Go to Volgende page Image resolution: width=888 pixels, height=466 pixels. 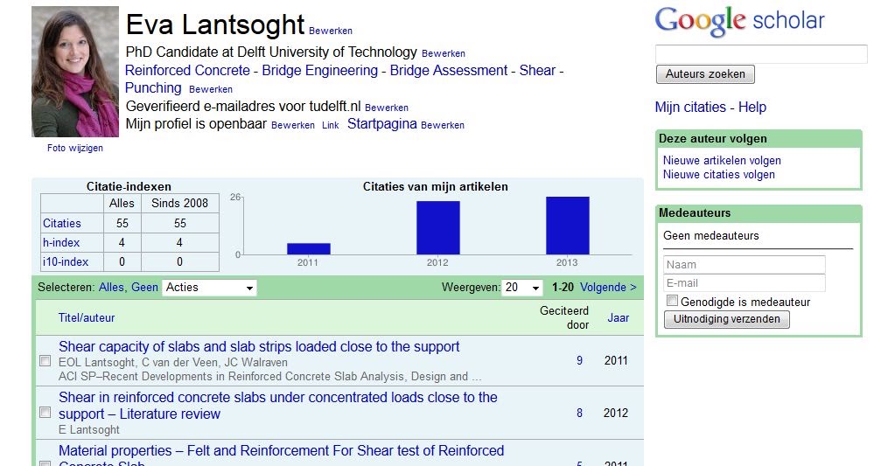click(x=608, y=287)
